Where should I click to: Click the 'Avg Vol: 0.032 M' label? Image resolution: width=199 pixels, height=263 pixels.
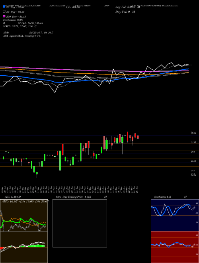(127, 7)
